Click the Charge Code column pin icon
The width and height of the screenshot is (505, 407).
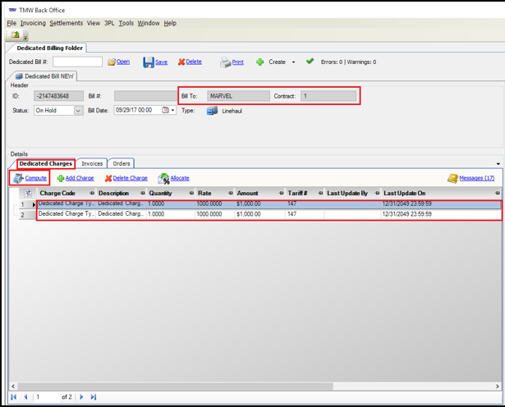[x=92, y=193]
